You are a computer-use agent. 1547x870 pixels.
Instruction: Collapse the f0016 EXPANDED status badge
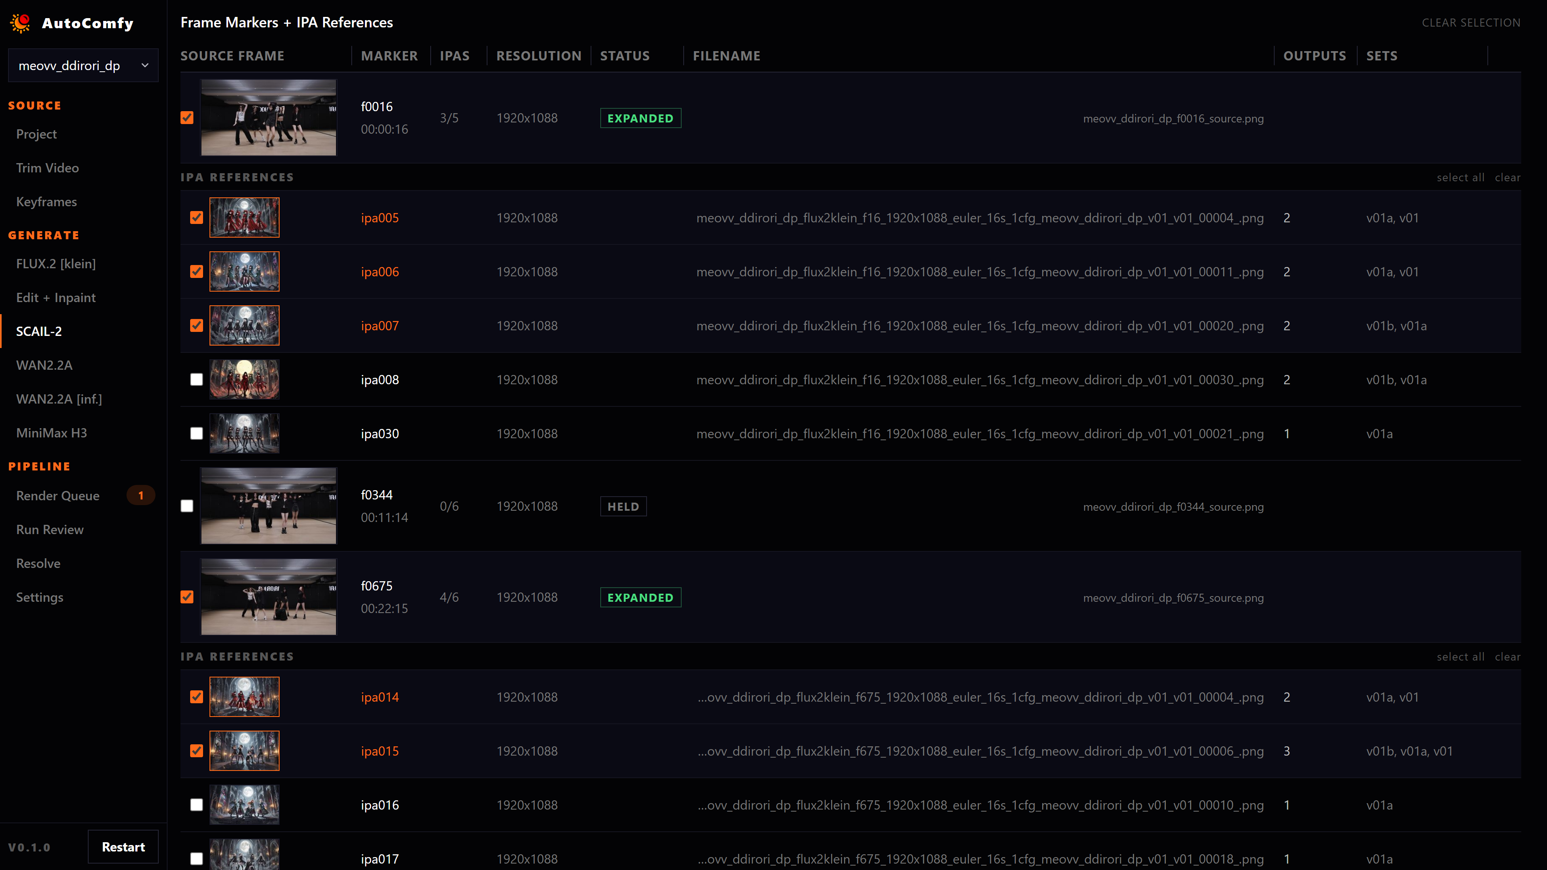(640, 118)
